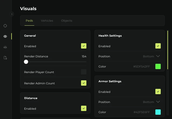This screenshot has width=172, height=119.
Task: Select the Peds tab
Action: tap(29, 21)
